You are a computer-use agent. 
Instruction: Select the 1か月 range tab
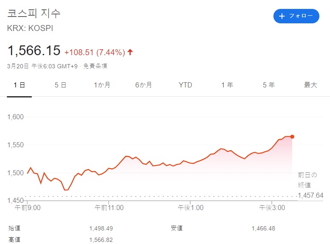[102, 85]
